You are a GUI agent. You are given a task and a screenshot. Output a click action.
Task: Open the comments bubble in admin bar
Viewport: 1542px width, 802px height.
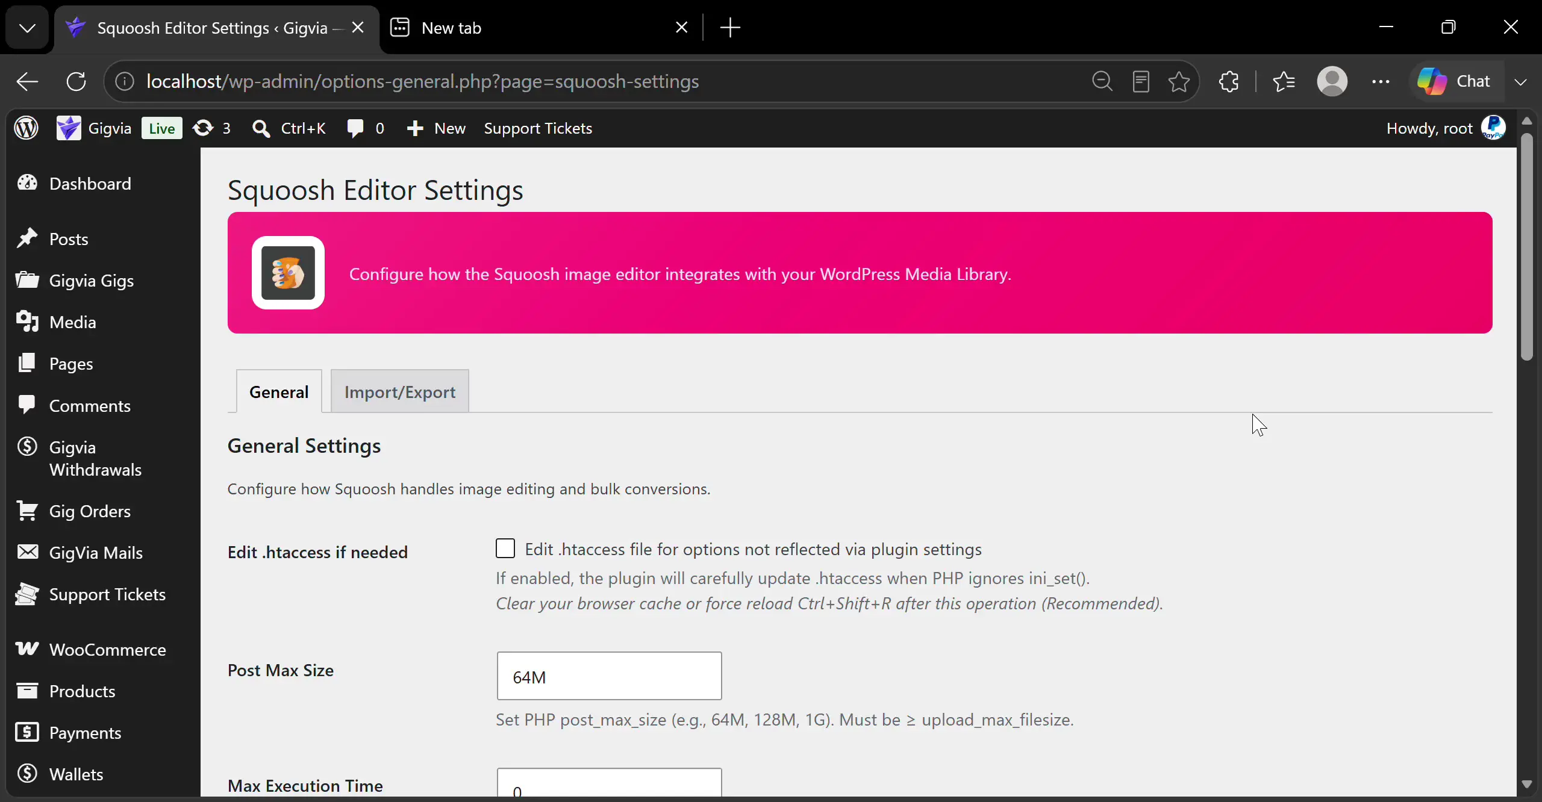[x=365, y=128]
